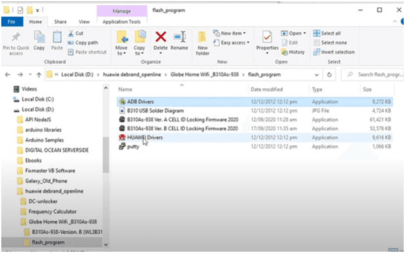Click the red Delete icon
Screen dimensions: 405x253
[x=161, y=37]
